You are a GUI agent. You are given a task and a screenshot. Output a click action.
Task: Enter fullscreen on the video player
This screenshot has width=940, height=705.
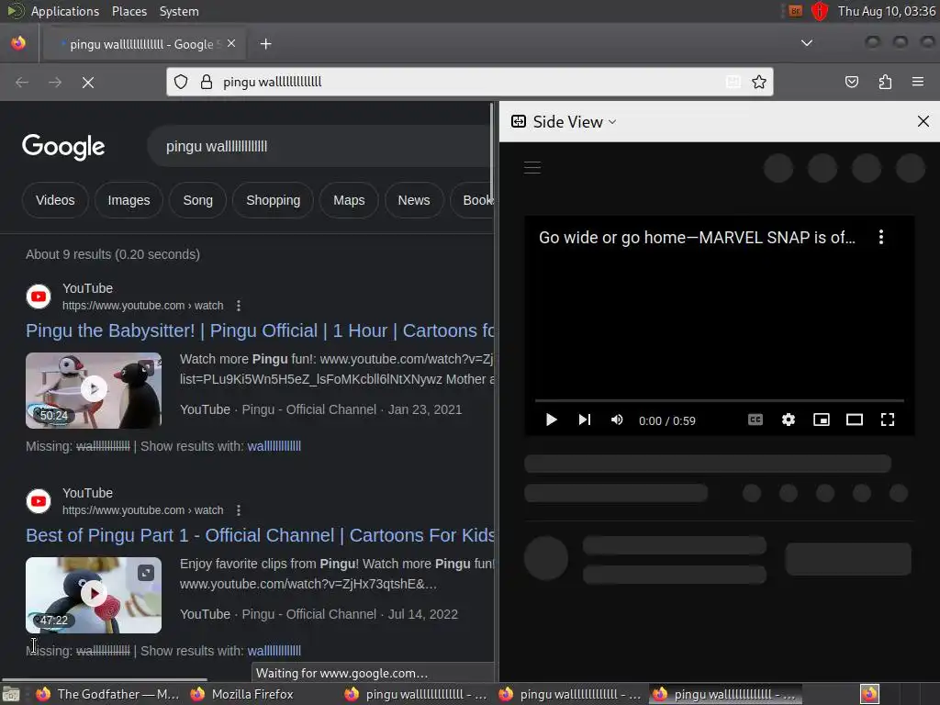[x=888, y=420]
